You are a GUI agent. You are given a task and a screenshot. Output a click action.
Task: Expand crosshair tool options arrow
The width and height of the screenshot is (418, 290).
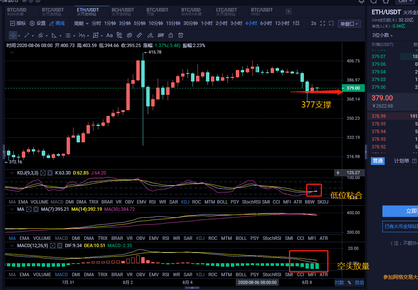tap(19, 36)
